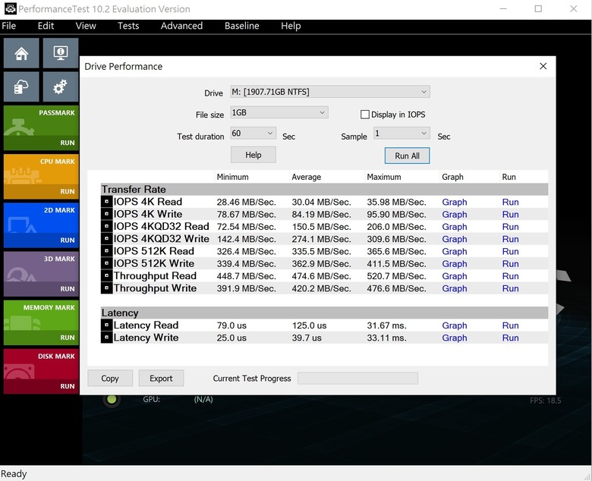The width and height of the screenshot is (592, 481).
Task: Click the square icon beside IOPS 4KQD32 Read
Action: (x=106, y=226)
